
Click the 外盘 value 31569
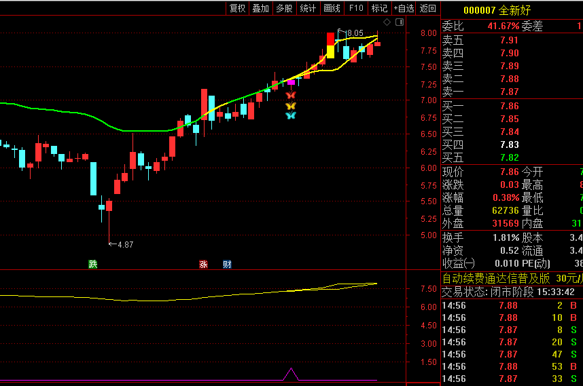coord(506,223)
